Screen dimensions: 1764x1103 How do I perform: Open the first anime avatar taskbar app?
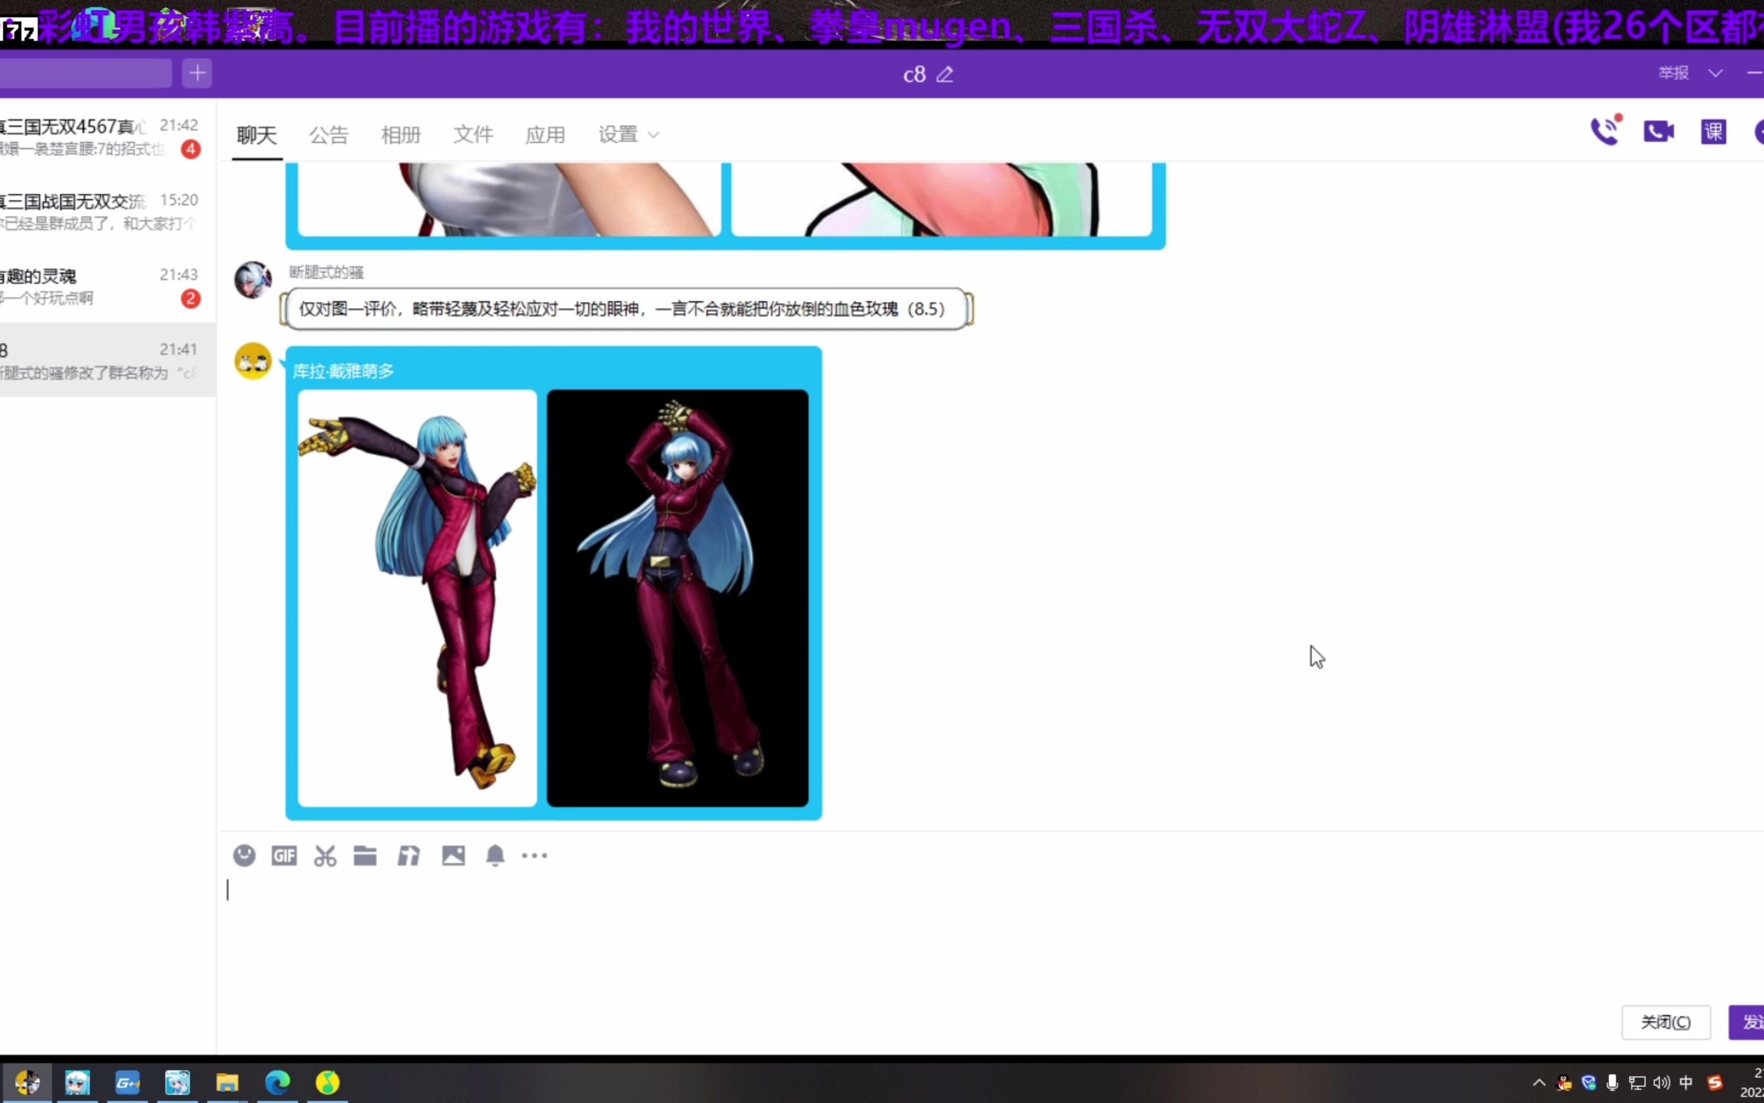click(x=77, y=1082)
